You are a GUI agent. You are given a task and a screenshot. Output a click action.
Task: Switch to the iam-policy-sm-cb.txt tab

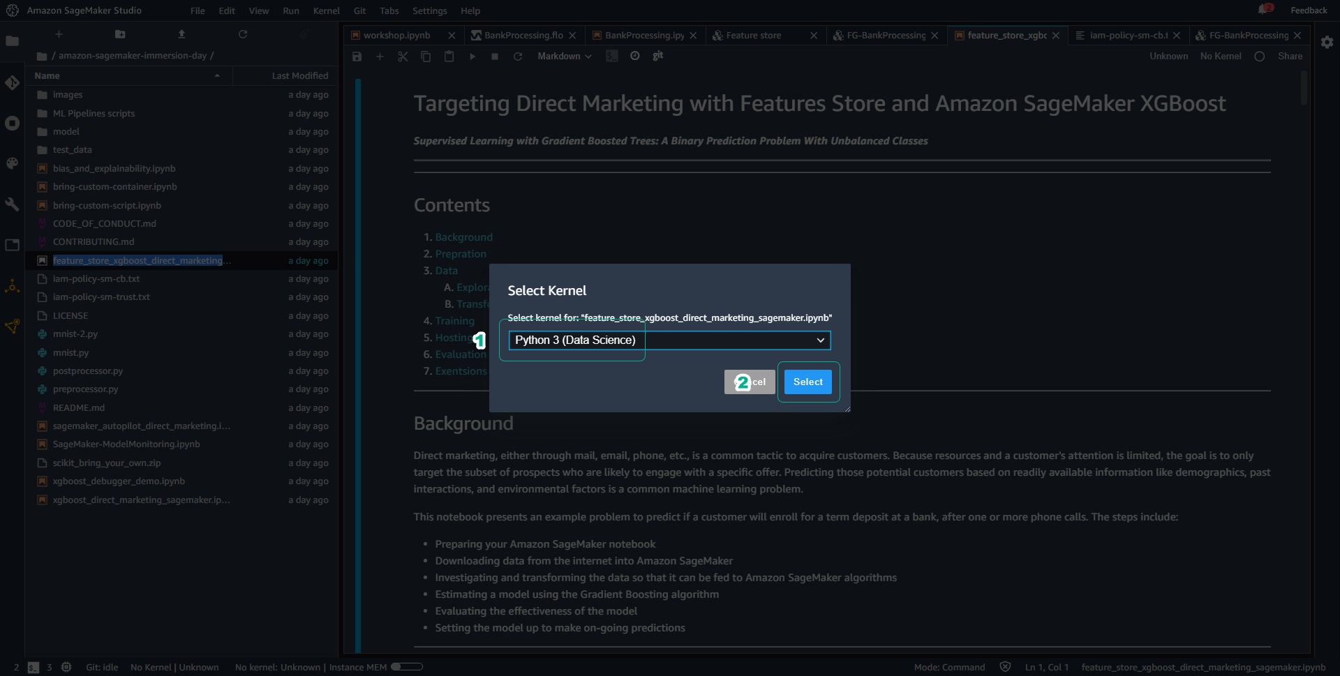pos(1128,36)
